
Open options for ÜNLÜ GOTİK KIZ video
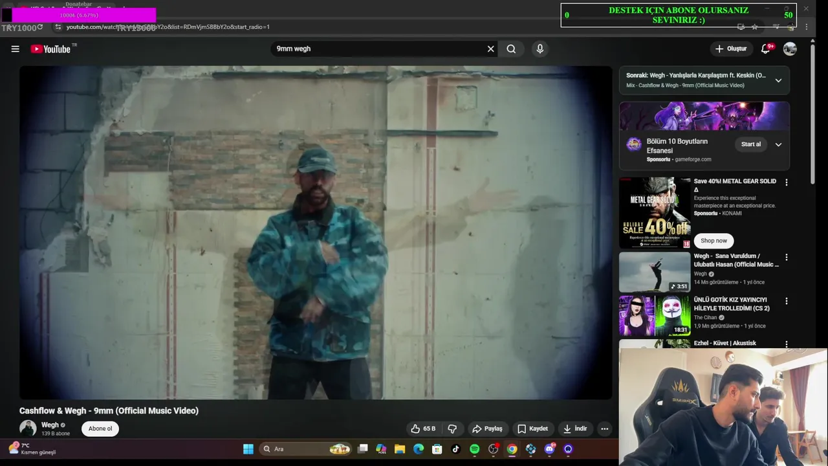click(x=787, y=301)
